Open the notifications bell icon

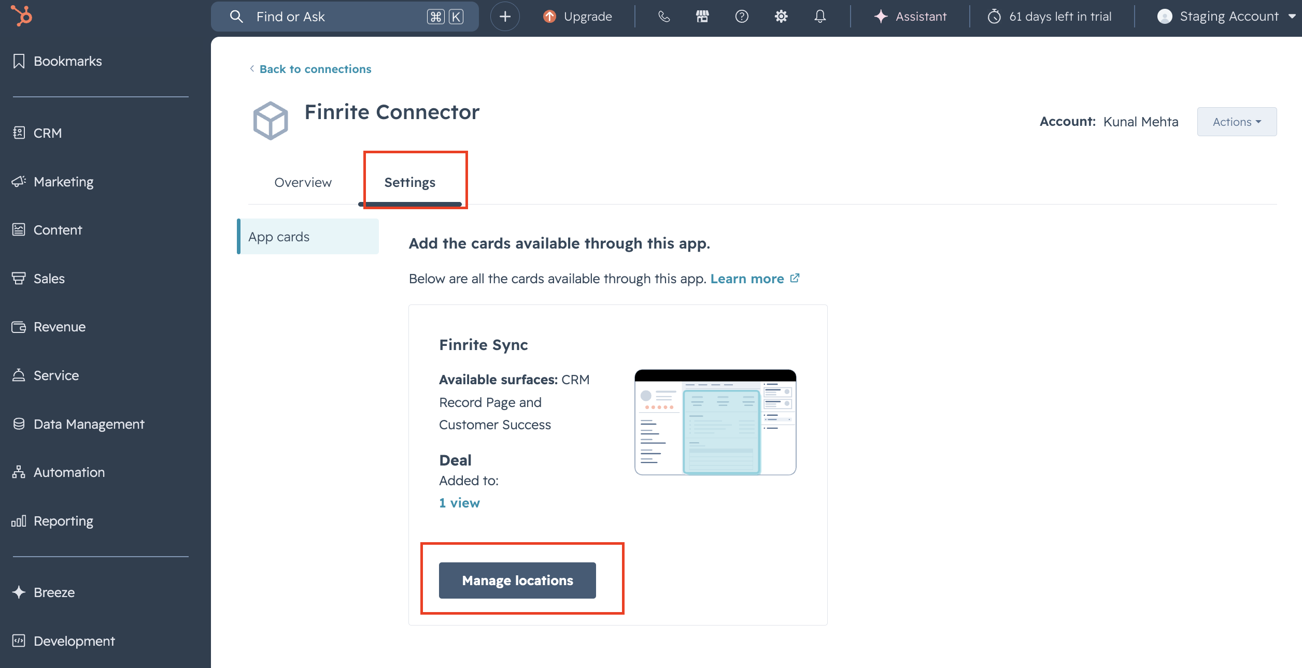pyautogui.click(x=820, y=17)
